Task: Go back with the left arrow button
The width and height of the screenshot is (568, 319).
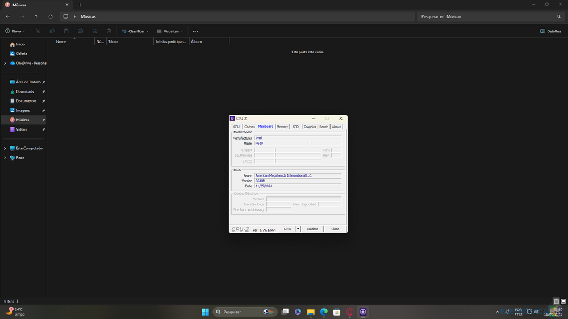Action: (x=8, y=16)
